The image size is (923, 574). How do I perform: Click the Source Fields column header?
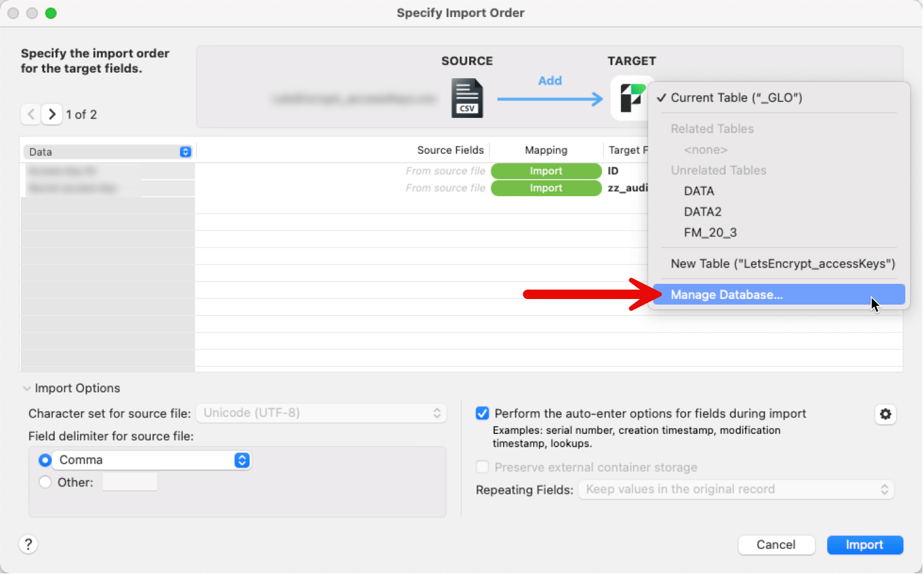point(450,150)
